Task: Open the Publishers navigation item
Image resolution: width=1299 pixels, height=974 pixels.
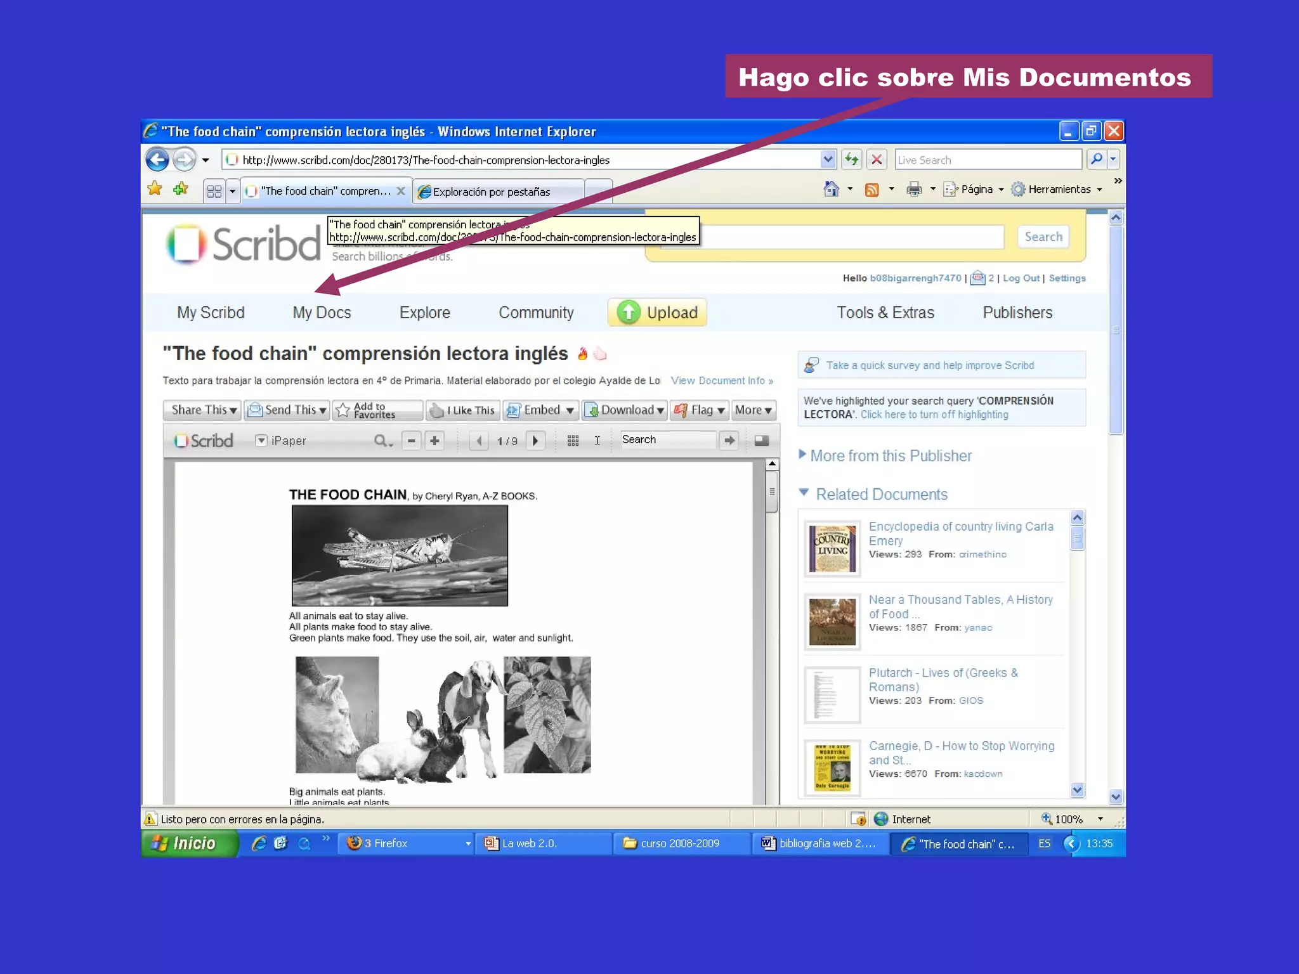Action: 1017,313
